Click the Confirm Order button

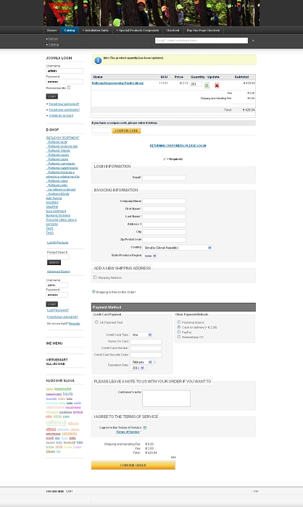click(133, 465)
